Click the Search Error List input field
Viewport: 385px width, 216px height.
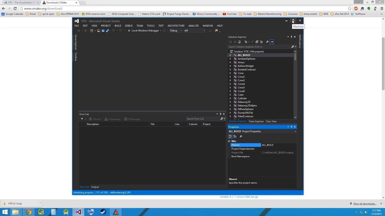tap(203, 119)
